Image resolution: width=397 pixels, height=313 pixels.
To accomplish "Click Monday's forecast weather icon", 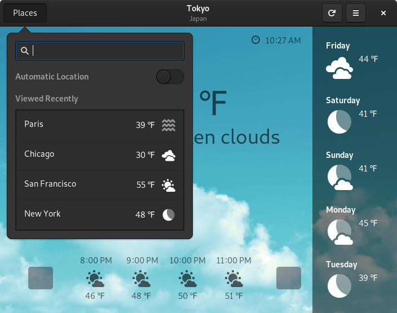I will (x=339, y=232).
